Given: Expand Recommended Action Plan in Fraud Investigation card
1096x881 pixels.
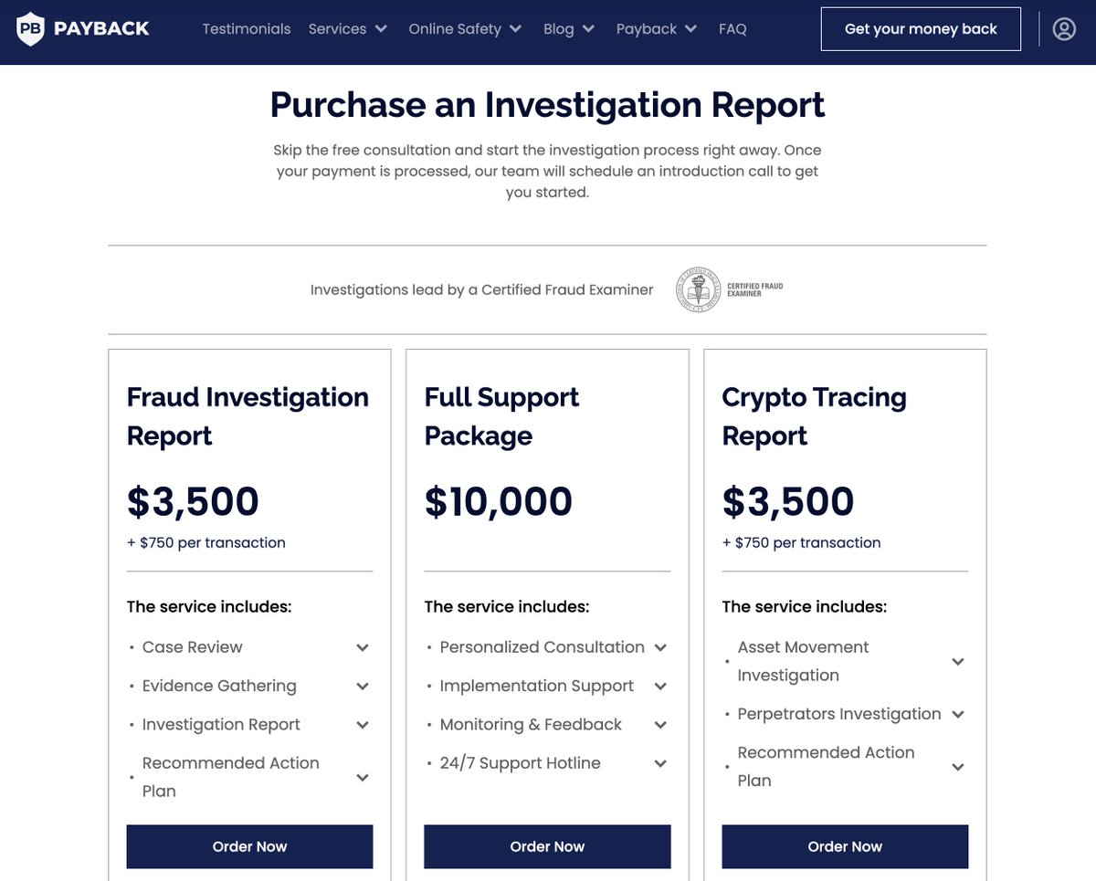Looking at the screenshot, I should [249, 777].
